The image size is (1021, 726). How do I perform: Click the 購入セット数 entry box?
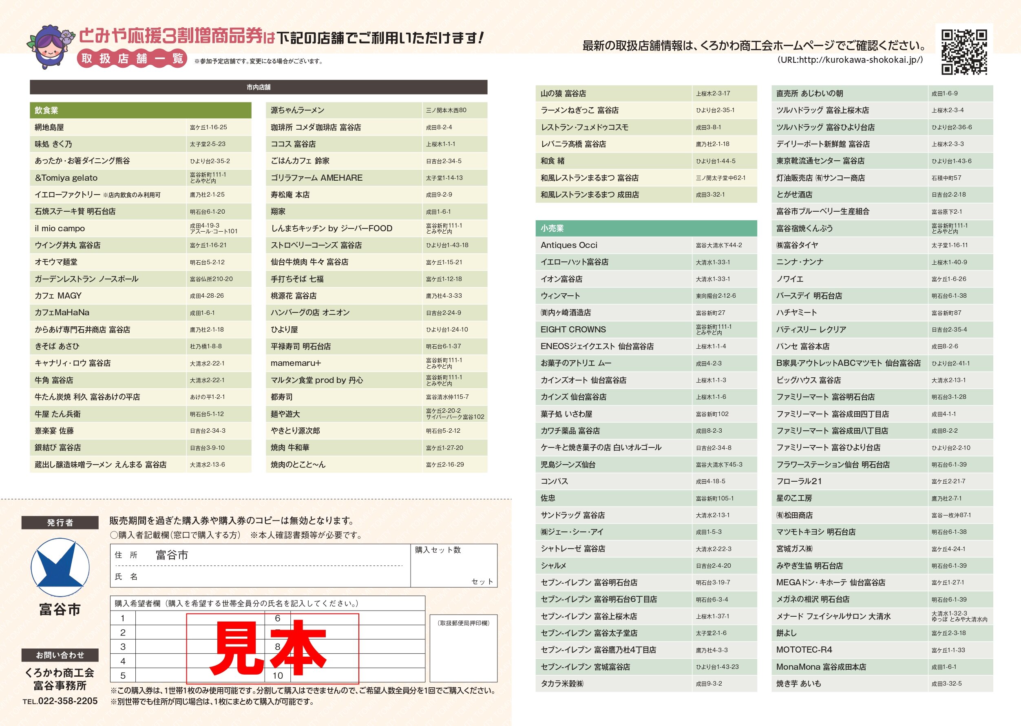point(453,566)
